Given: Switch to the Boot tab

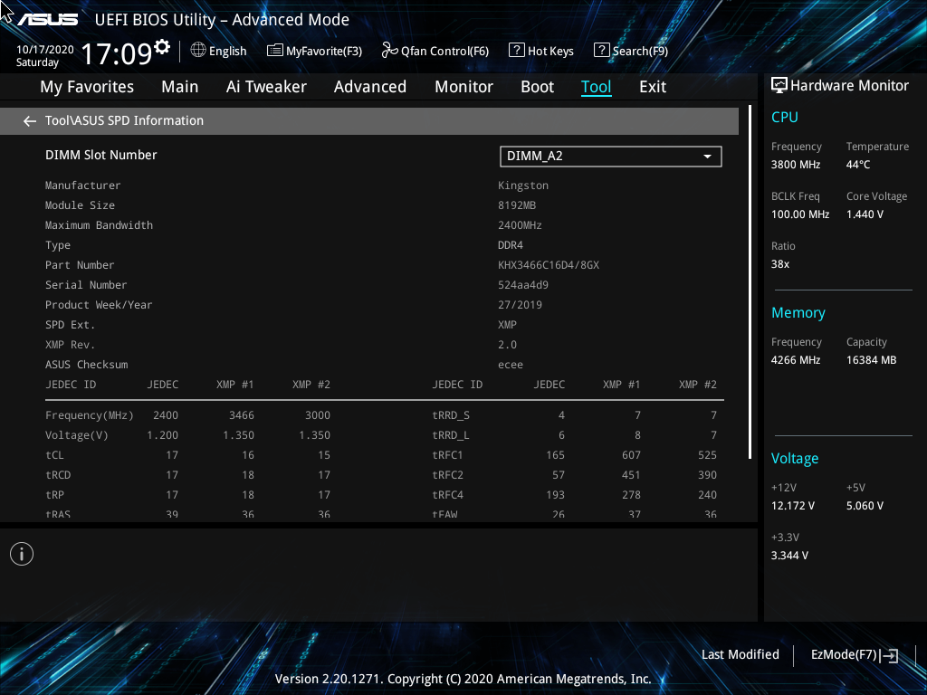Looking at the screenshot, I should tap(538, 87).
